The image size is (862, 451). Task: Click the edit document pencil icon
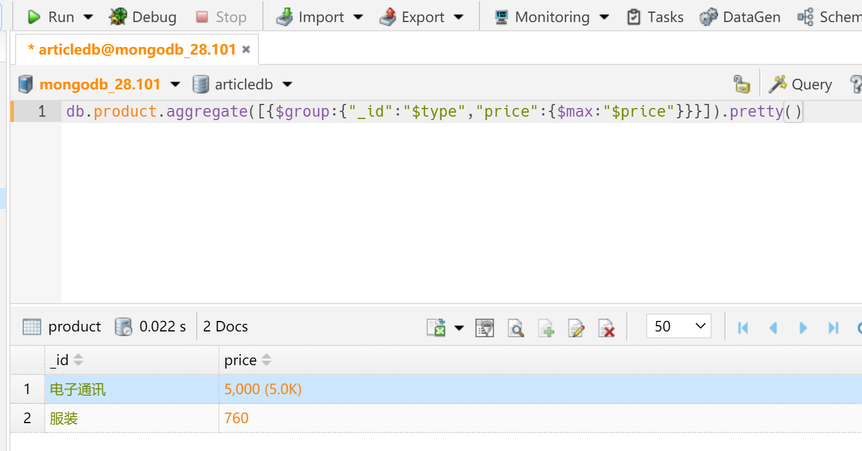click(576, 327)
